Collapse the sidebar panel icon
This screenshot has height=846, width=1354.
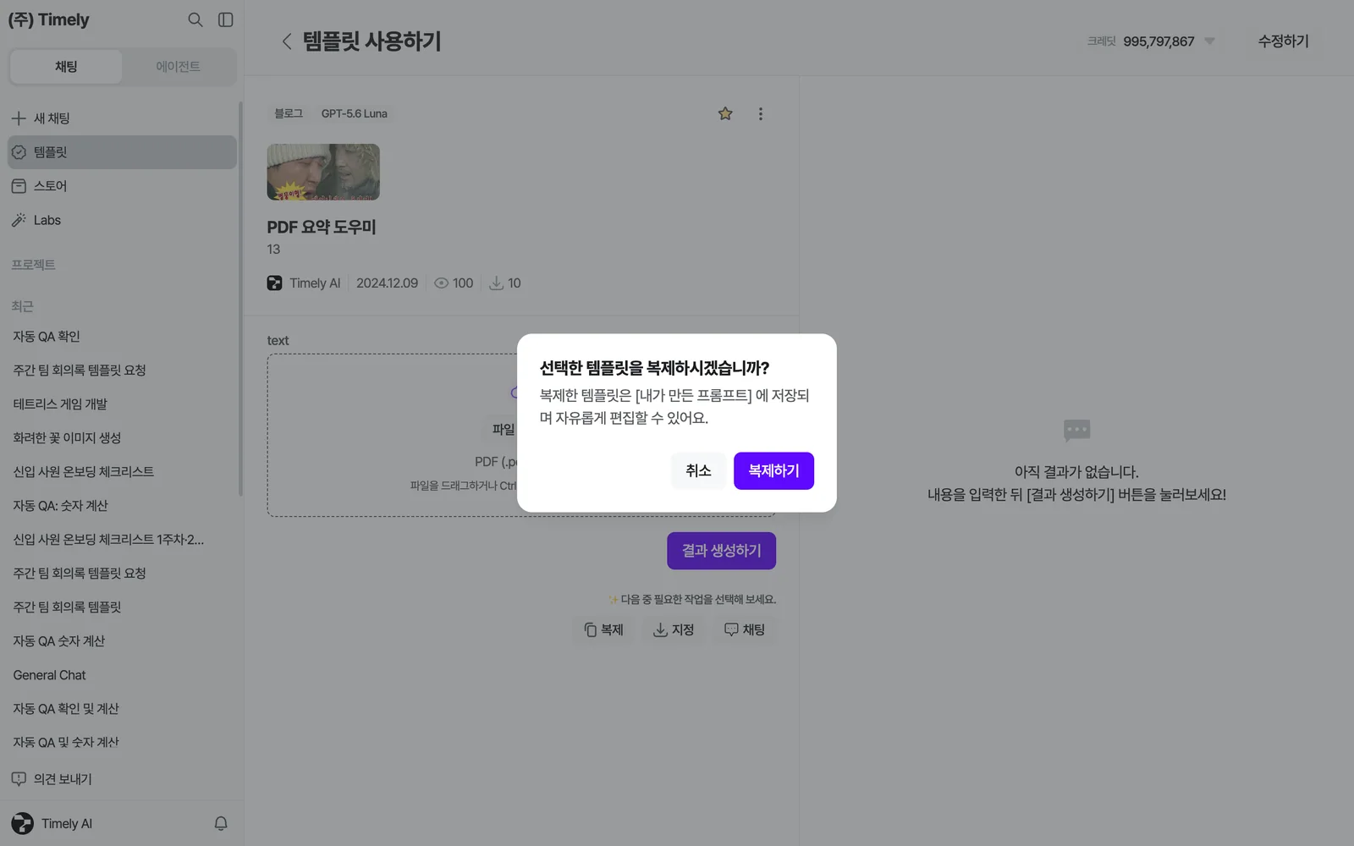pos(226,19)
